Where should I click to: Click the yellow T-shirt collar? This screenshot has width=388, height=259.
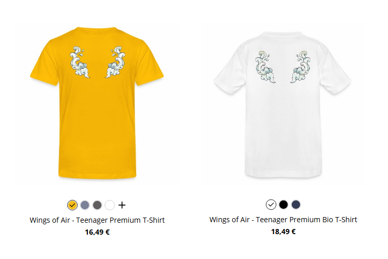(97, 30)
